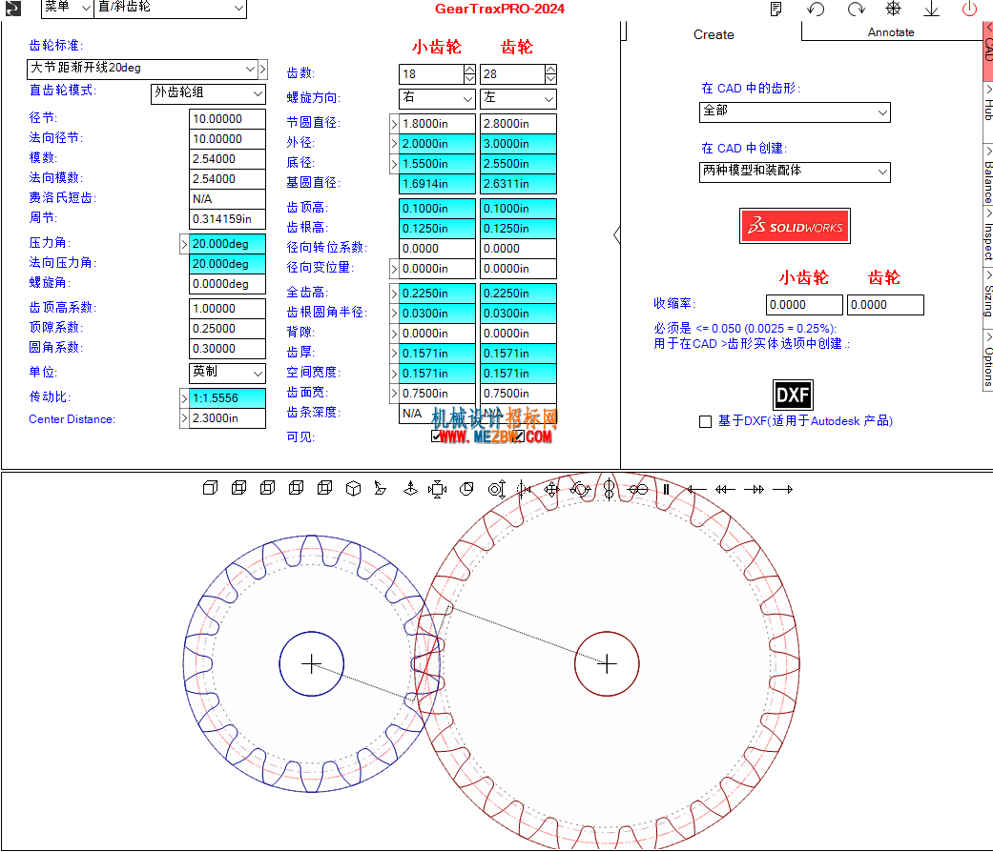This screenshot has width=993, height=852.
Task: Click the mirror about vertical axis icon
Action: coord(523,489)
